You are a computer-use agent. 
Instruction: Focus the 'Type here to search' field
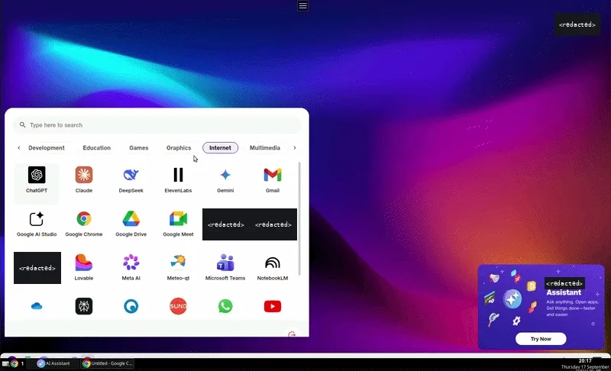[x=157, y=125]
